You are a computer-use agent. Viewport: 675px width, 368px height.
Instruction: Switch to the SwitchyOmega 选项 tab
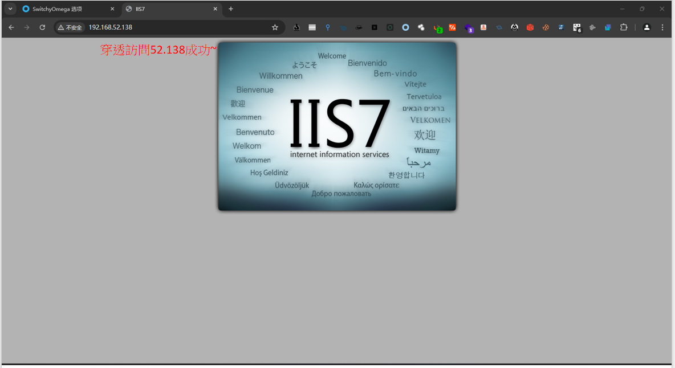tap(68, 9)
